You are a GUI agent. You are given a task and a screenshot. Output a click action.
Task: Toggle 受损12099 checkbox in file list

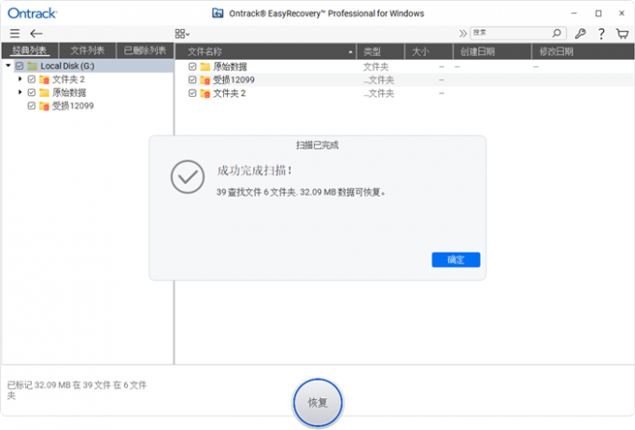click(192, 79)
